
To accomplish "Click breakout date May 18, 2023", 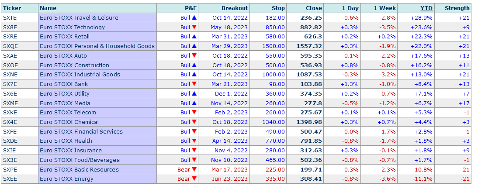I will point(229,27).
